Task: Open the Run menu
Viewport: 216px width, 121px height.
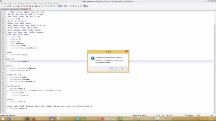Action: tap(46, 4)
